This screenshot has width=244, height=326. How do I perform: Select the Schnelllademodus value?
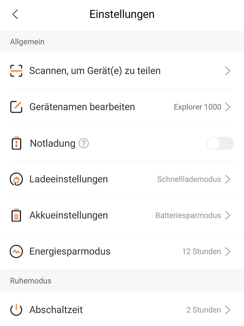(x=189, y=179)
